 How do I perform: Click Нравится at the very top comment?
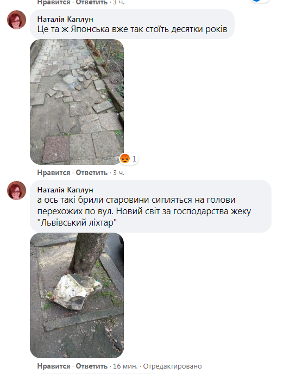coord(54,2)
